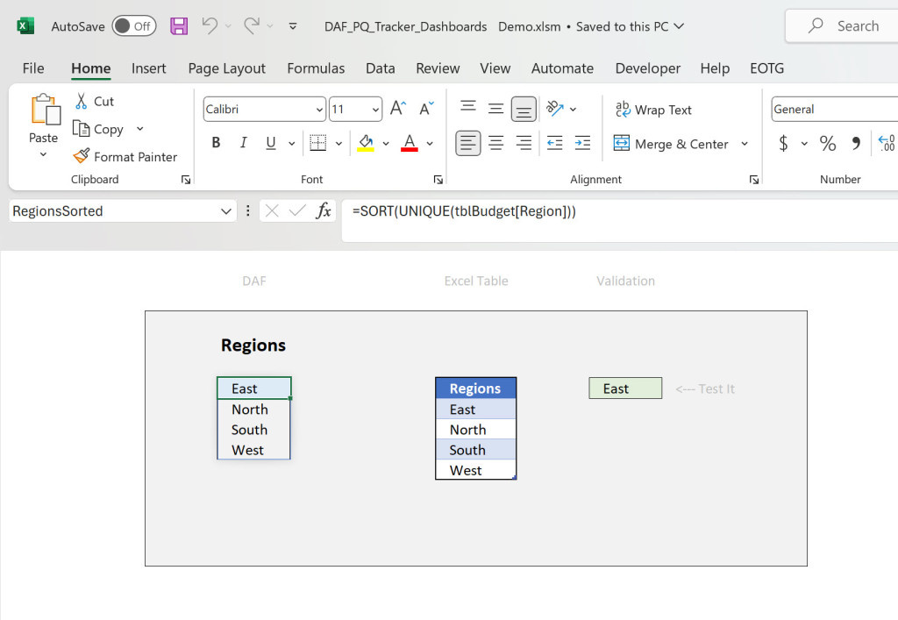
Task: Click Insert Function fx icon
Action: click(324, 210)
